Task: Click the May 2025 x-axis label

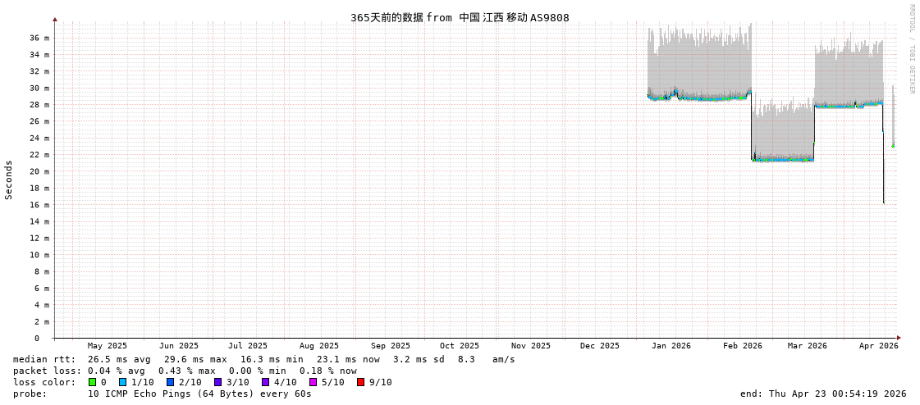Action: click(108, 346)
